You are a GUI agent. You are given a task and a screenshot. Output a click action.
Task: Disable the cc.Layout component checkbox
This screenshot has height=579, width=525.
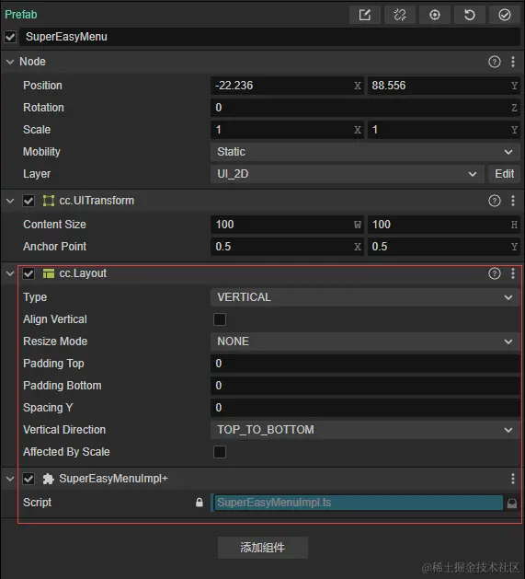click(x=29, y=273)
